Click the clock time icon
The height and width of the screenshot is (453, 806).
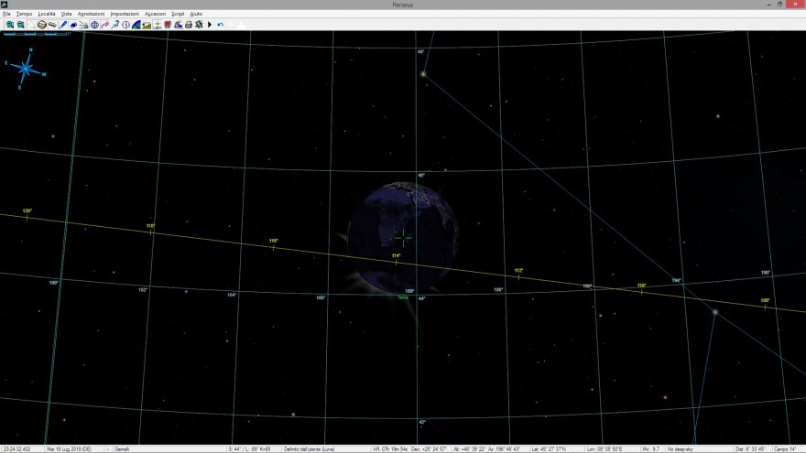[125, 25]
